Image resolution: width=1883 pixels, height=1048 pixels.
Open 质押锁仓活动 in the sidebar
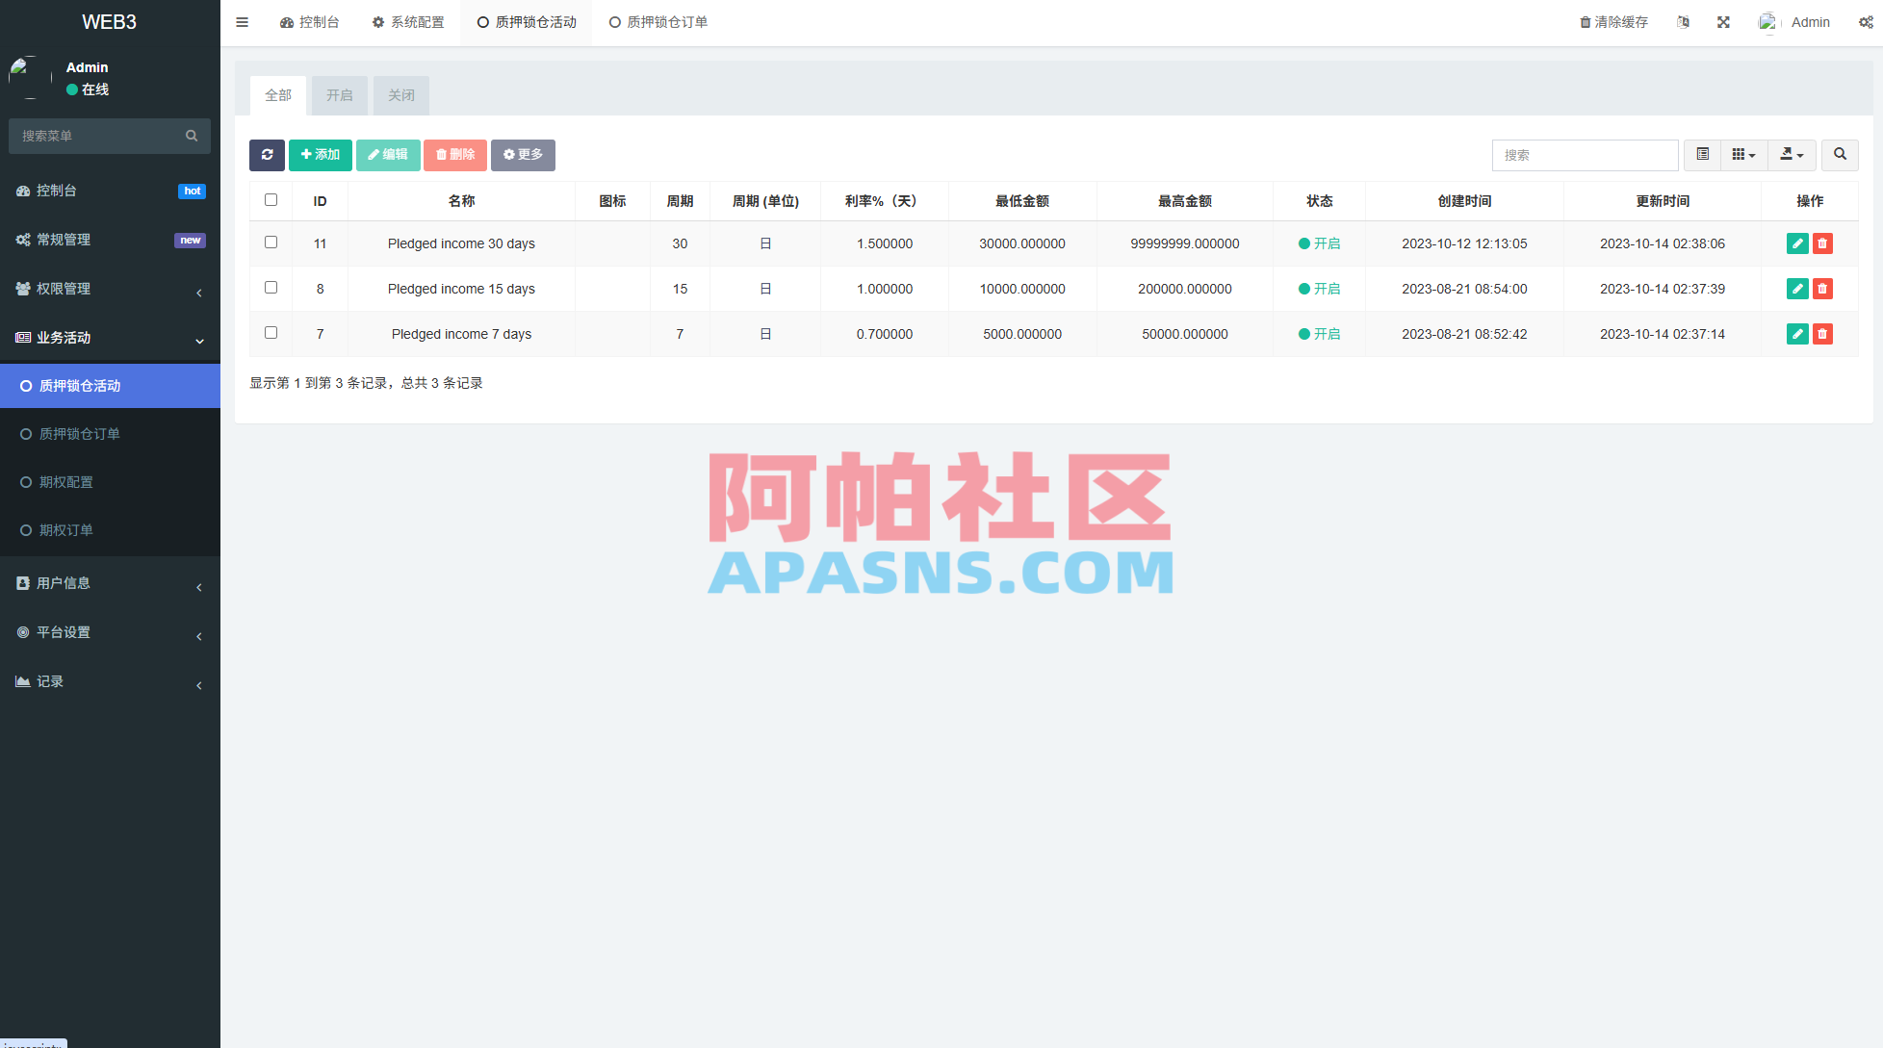110,386
